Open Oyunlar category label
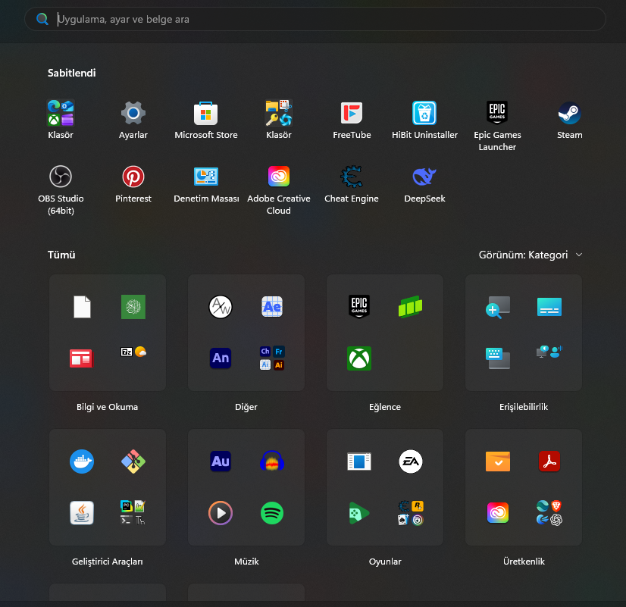Screen dimensions: 626x607 tap(385, 562)
